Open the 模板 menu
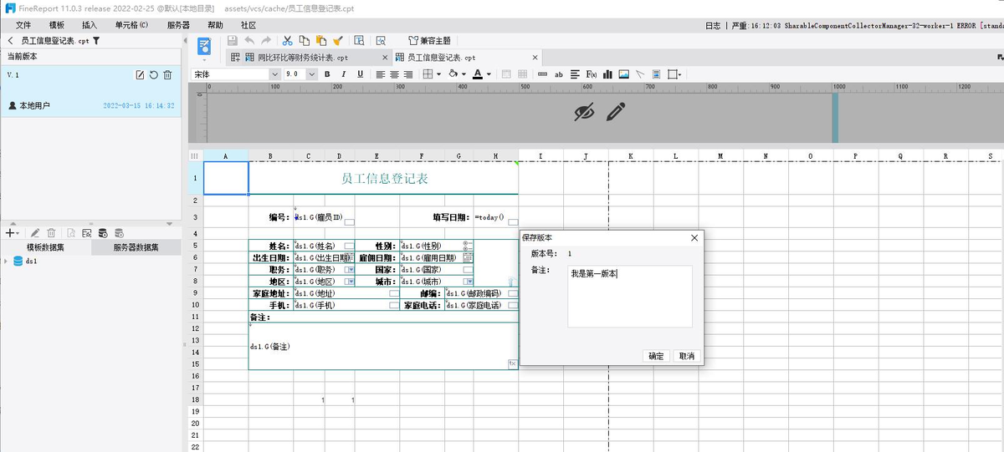Image resolution: width=1004 pixels, height=452 pixels. pyautogui.click(x=57, y=25)
